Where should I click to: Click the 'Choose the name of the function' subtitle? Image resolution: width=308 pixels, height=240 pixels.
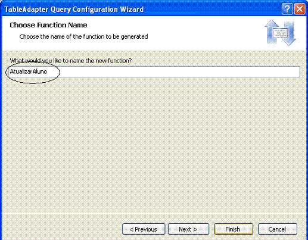(x=83, y=36)
